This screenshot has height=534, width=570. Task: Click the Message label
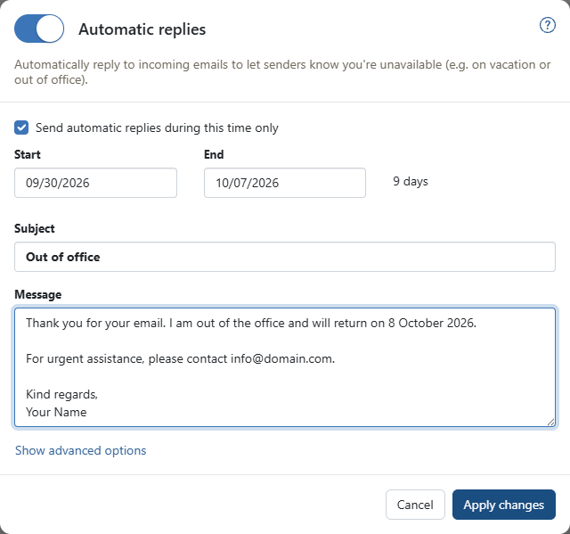(x=37, y=294)
